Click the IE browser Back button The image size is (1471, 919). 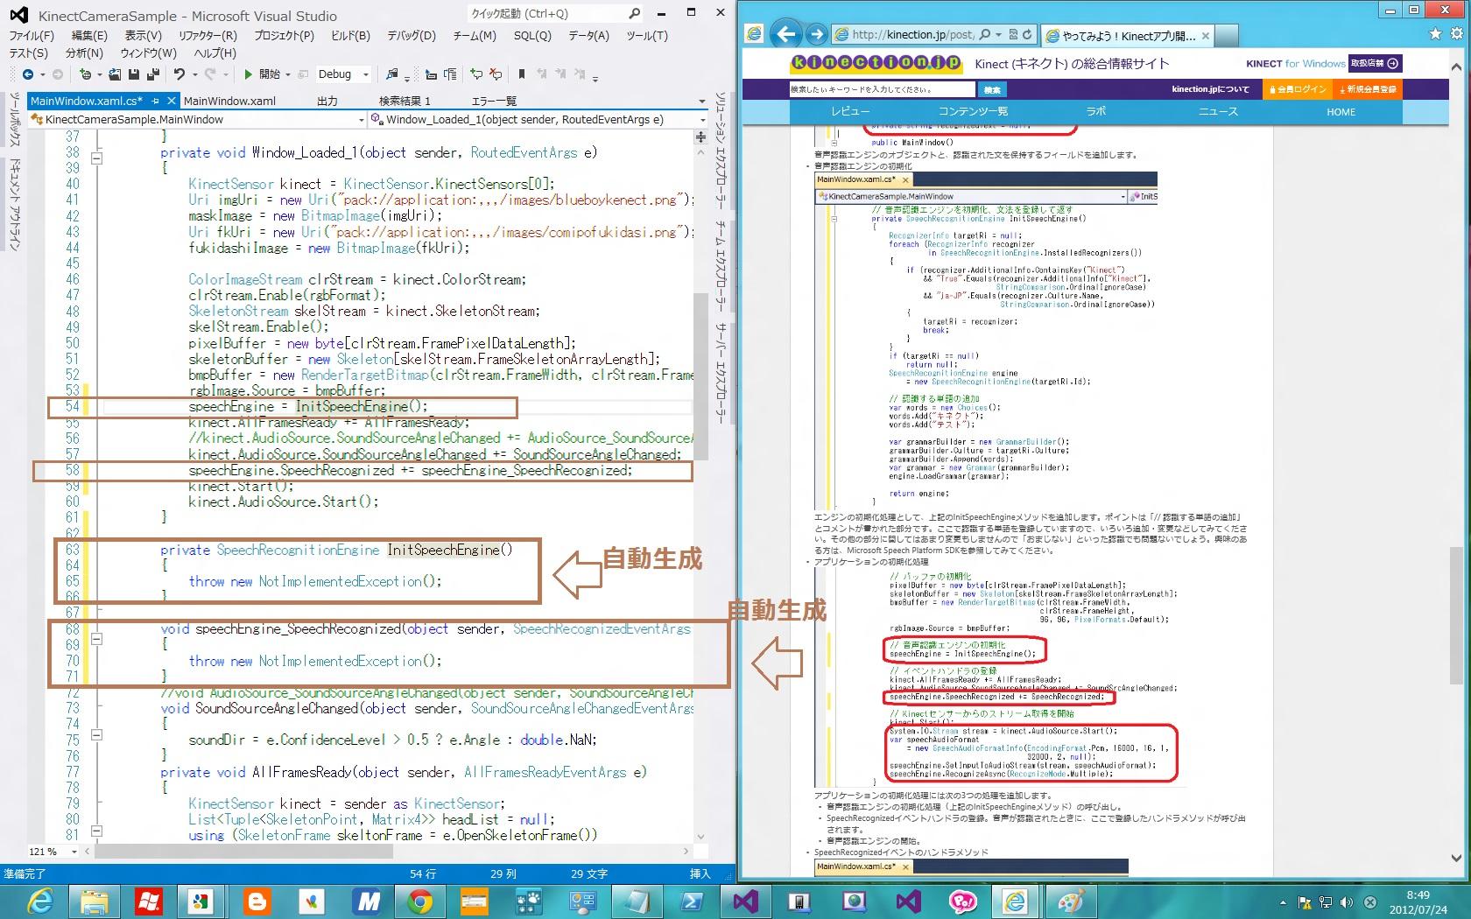[x=786, y=34]
